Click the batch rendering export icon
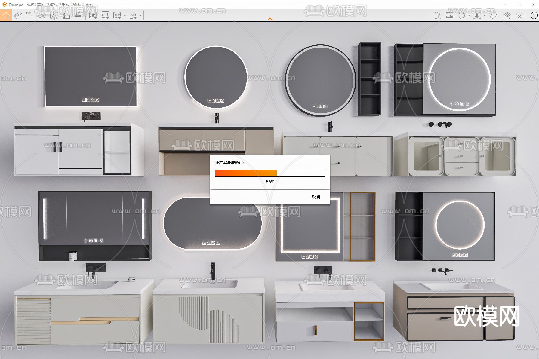 (105, 15)
